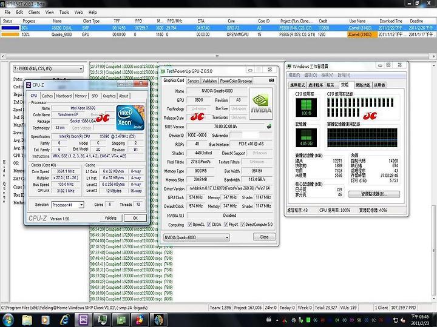This screenshot has width=437, height=327.
Task: Toggle the OpenCL checkbox in GPU-Z
Action: (190, 225)
